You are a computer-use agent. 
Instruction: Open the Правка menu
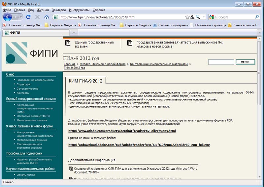point(19,10)
